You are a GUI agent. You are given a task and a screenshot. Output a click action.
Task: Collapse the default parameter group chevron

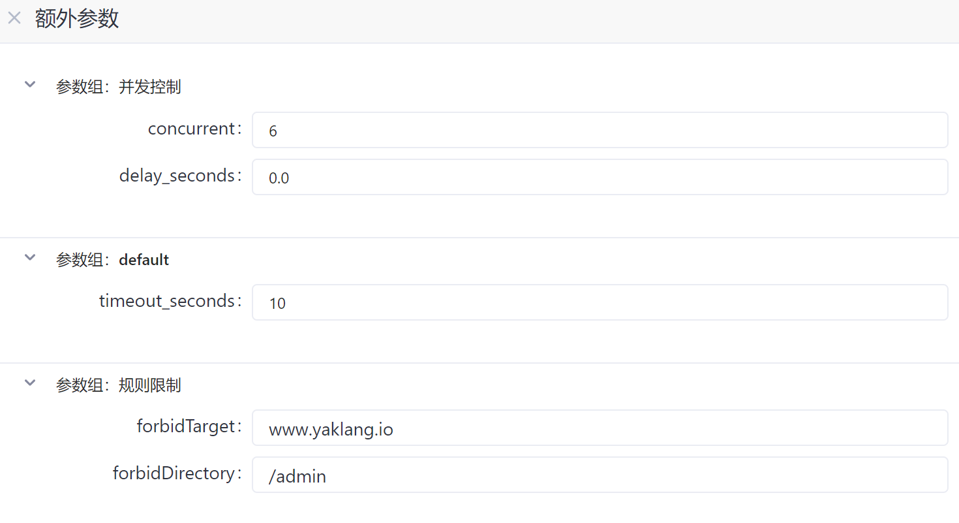30,257
